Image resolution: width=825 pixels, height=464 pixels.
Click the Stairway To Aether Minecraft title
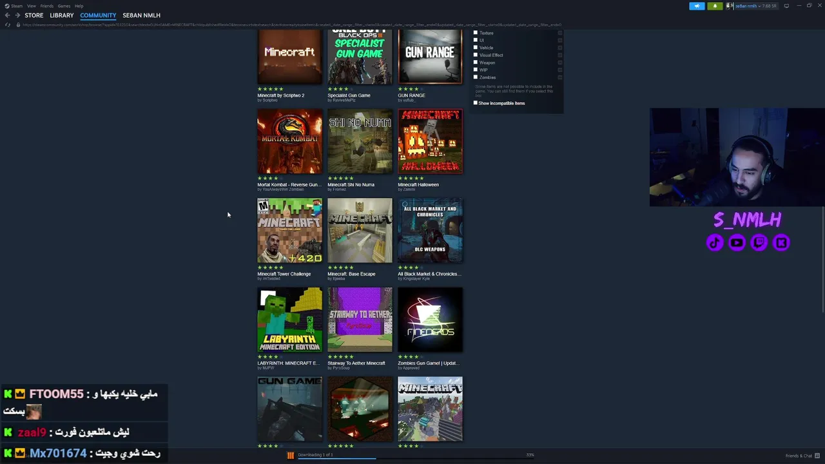click(x=356, y=363)
